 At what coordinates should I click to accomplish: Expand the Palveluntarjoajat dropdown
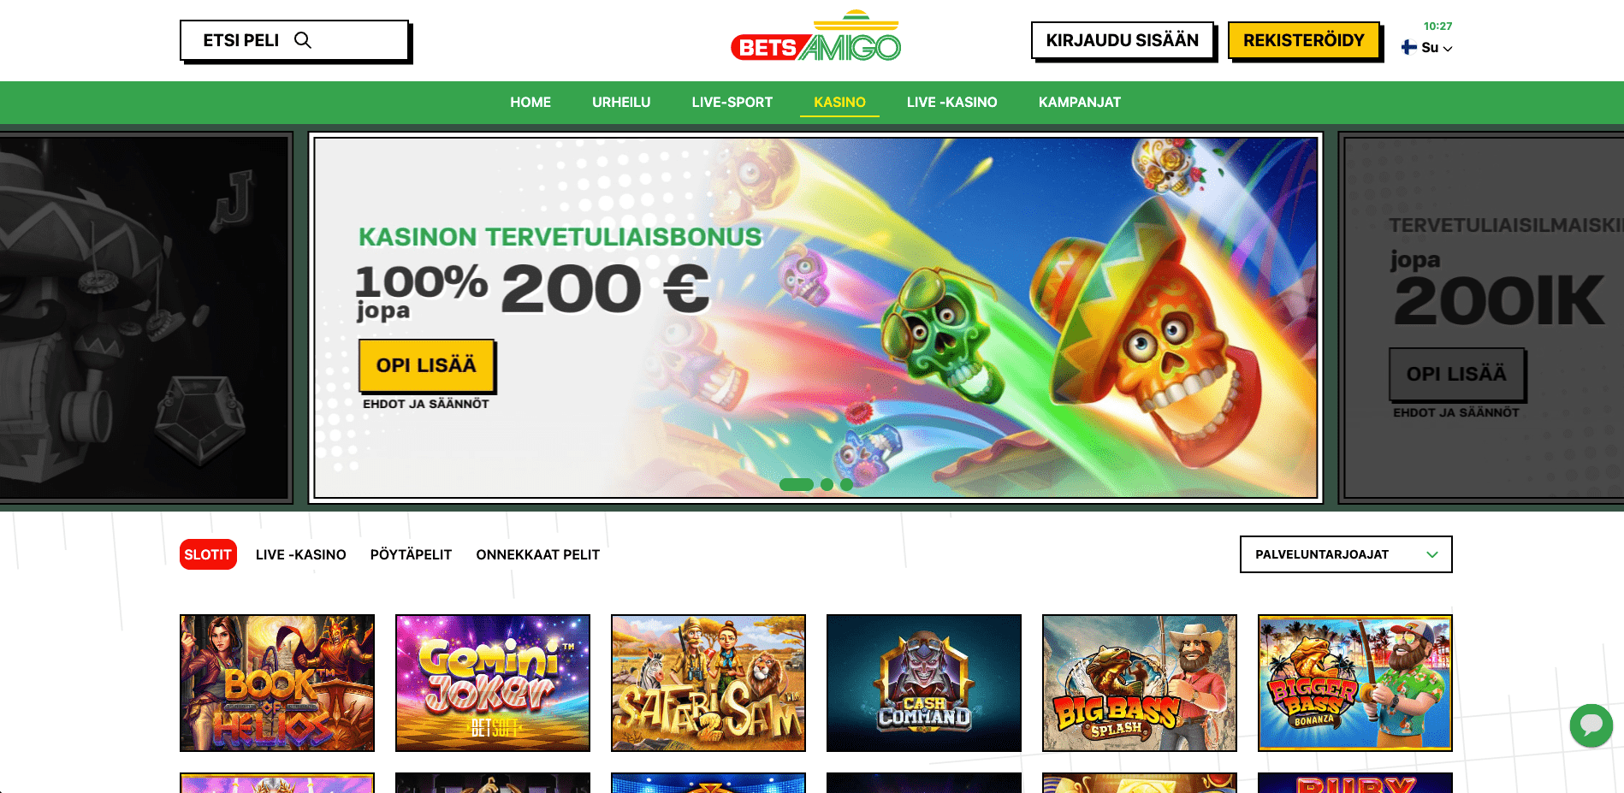(1346, 554)
